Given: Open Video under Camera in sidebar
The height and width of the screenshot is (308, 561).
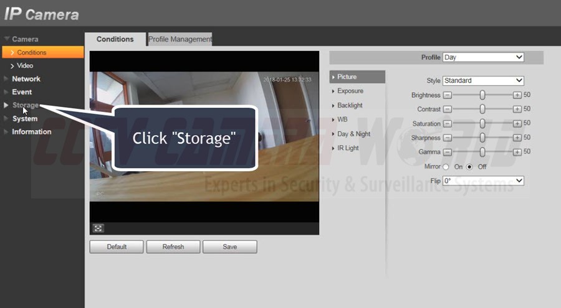Looking at the screenshot, I should click(x=25, y=65).
